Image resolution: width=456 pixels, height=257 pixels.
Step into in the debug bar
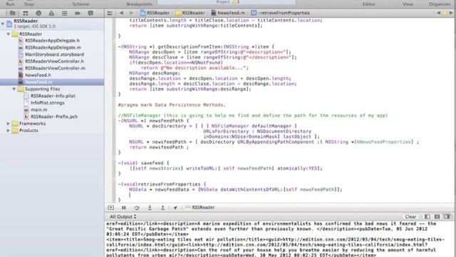[x=150, y=208]
